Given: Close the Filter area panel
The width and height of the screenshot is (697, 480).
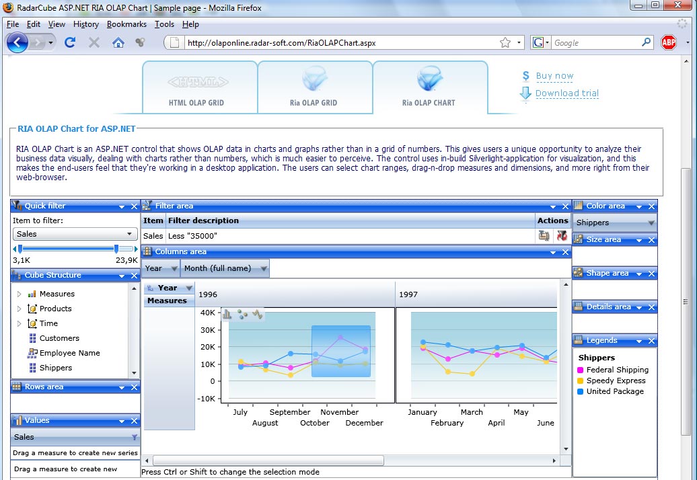Looking at the screenshot, I should [x=565, y=206].
